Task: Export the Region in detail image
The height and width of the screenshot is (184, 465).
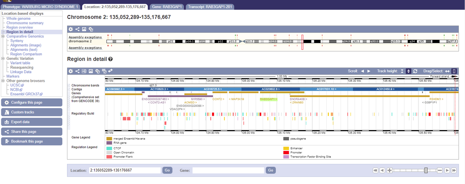Action: click(90, 71)
